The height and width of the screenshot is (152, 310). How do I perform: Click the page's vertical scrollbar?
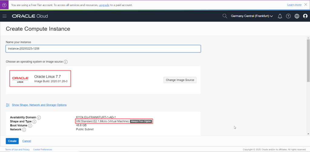308,60
